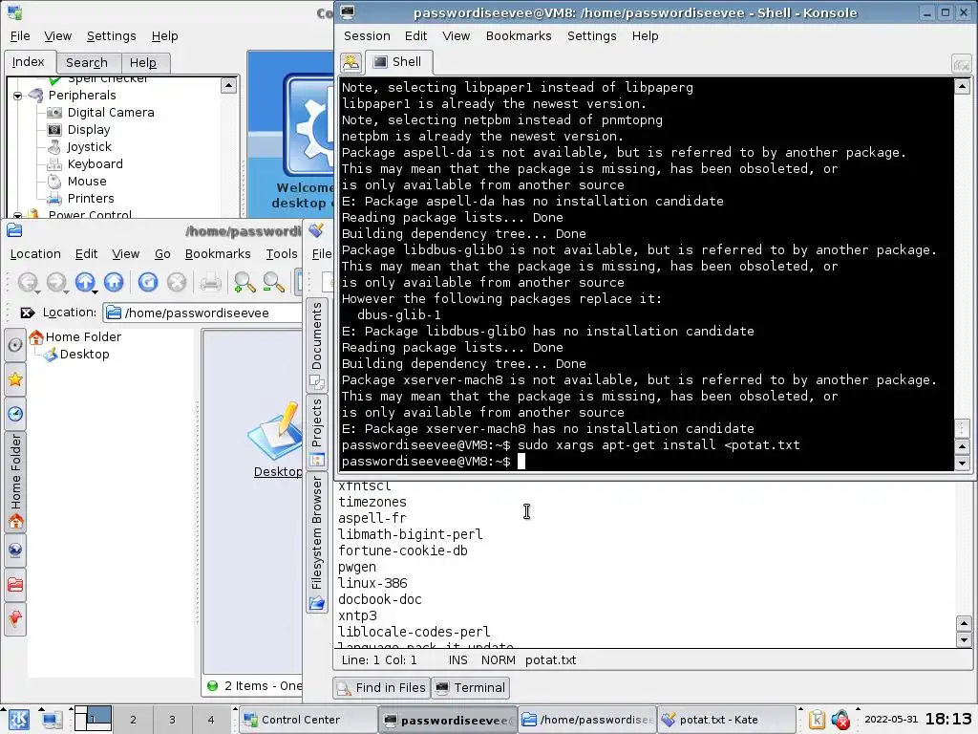Click INS insert mode in Kate status bar
The image size is (978, 734).
pos(457,660)
